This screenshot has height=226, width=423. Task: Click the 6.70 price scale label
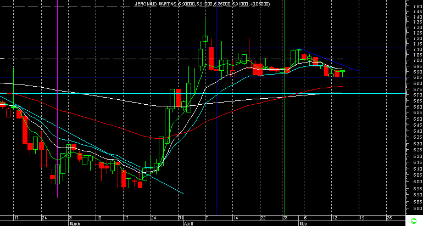(x=418, y=95)
